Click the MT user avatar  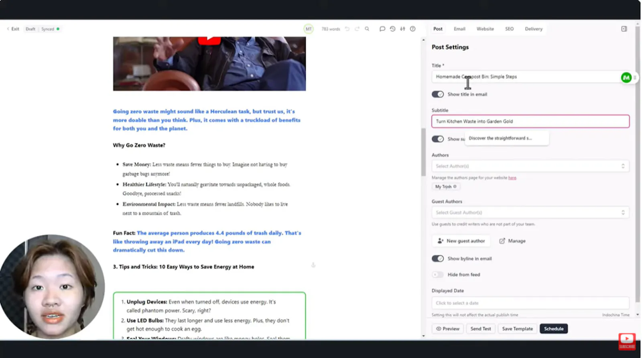[x=309, y=29]
